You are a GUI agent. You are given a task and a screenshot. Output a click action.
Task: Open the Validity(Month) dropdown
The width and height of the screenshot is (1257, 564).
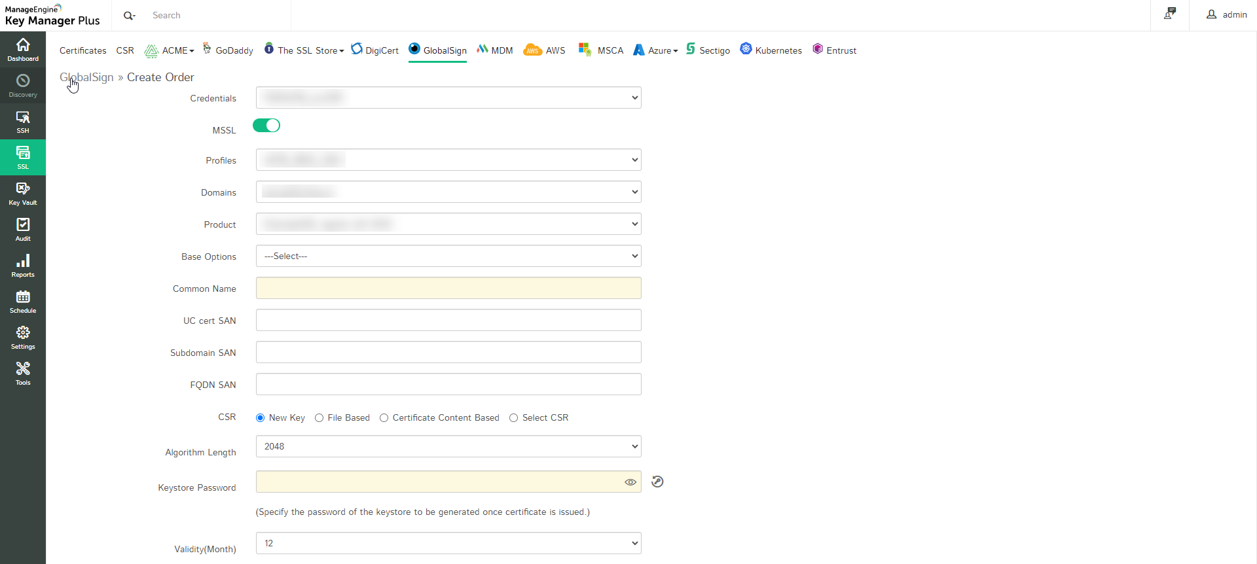448,543
